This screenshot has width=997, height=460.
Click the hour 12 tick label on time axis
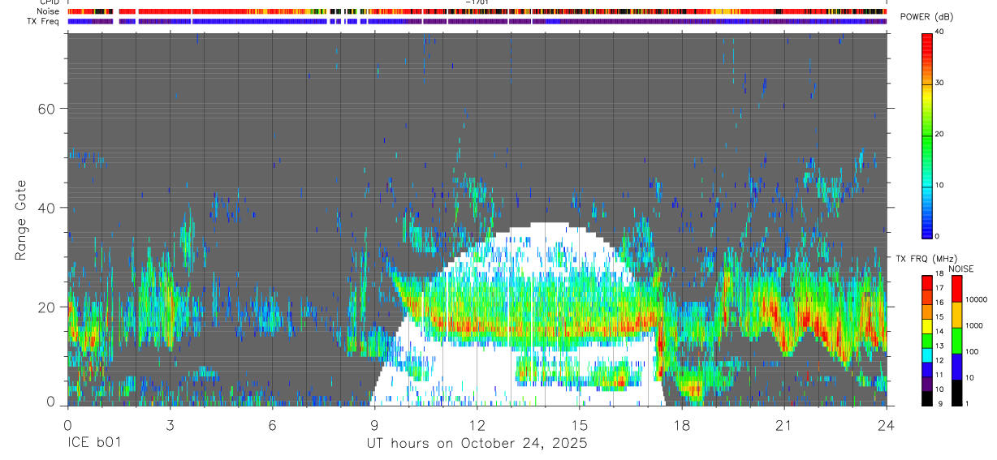click(477, 426)
